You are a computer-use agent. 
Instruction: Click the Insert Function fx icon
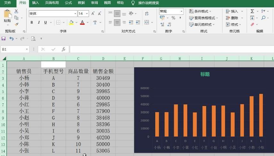64,49
